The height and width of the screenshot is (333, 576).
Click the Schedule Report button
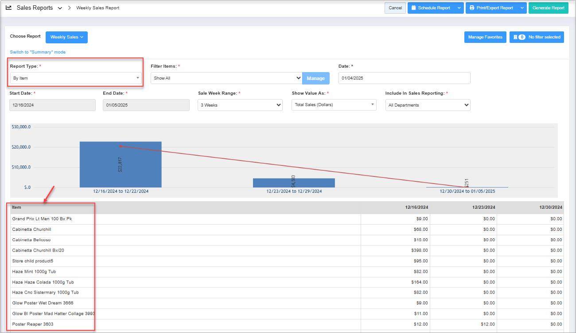click(x=431, y=8)
